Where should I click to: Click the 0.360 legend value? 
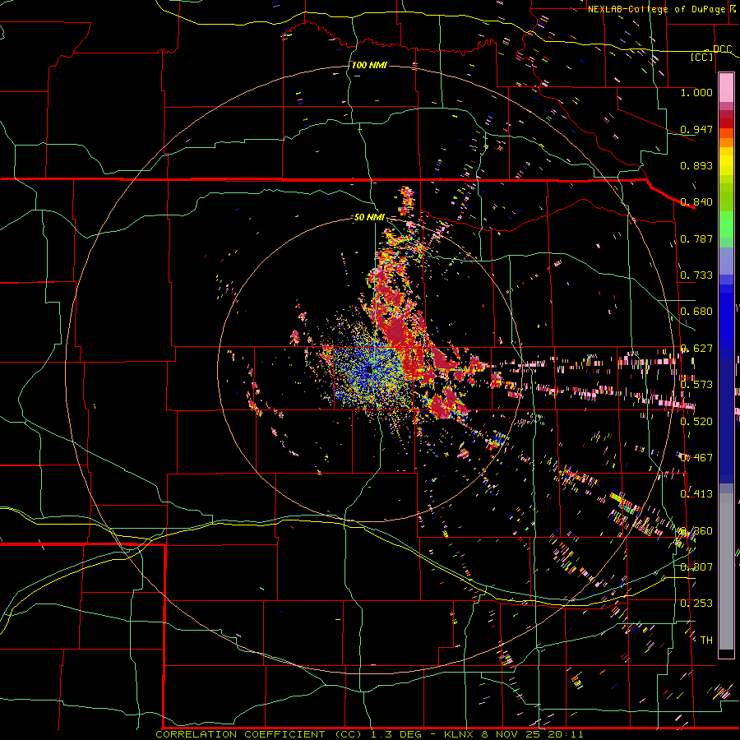(696, 530)
